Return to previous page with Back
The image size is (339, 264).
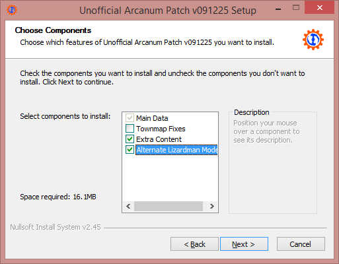coord(194,244)
